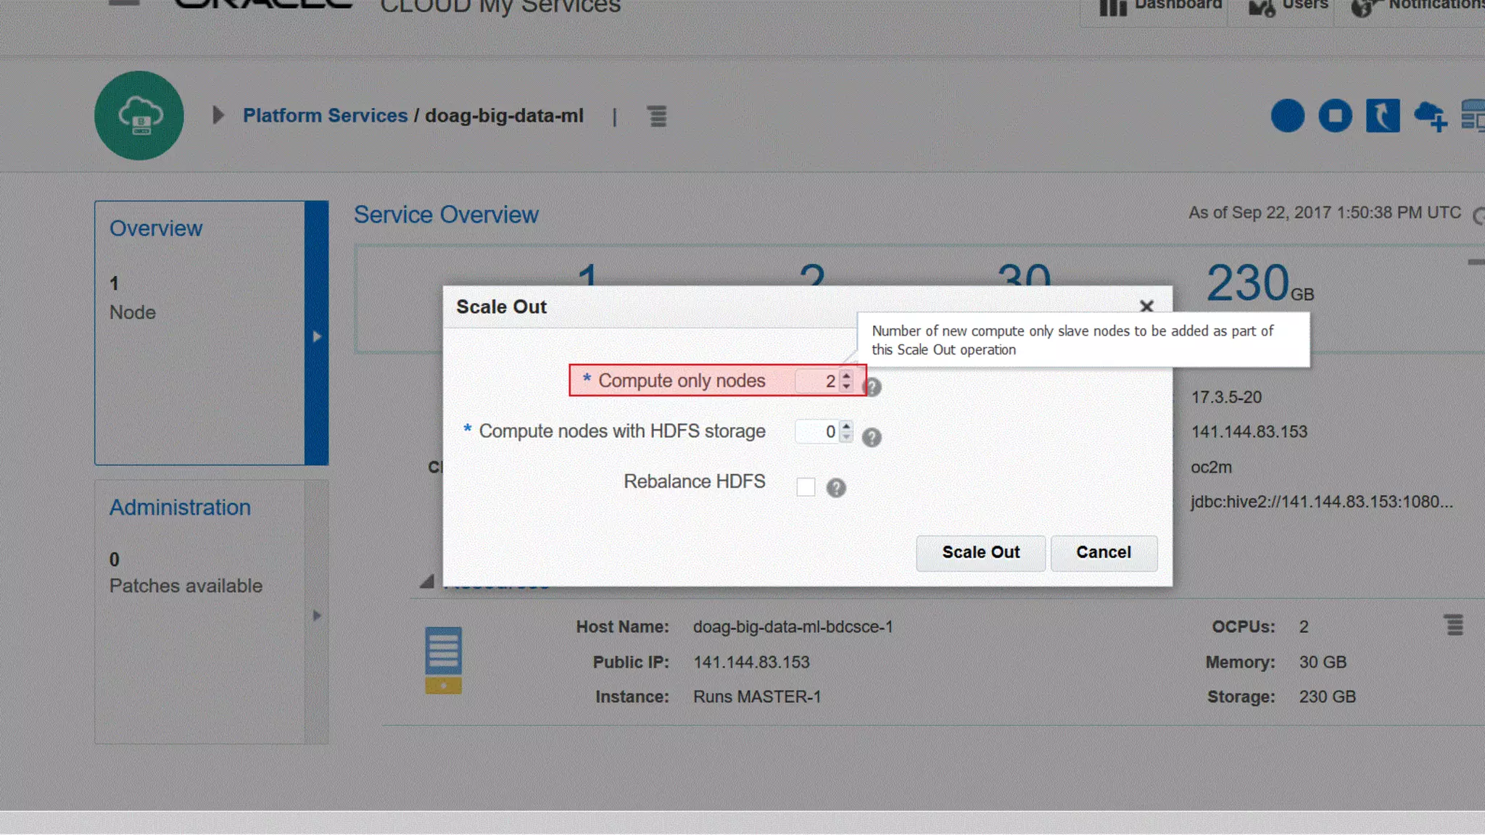Viewport: 1485px width, 835px height.
Task: Enable the Rebalance HDFS checkbox
Action: coord(806,487)
